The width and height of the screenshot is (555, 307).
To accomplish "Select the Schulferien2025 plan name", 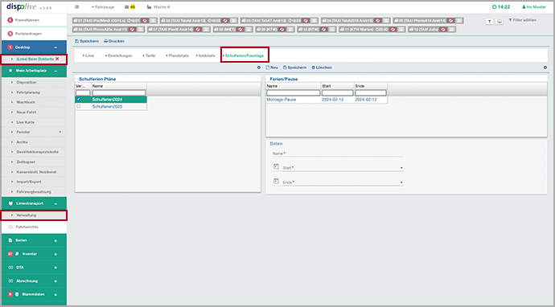I will point(107,106).
